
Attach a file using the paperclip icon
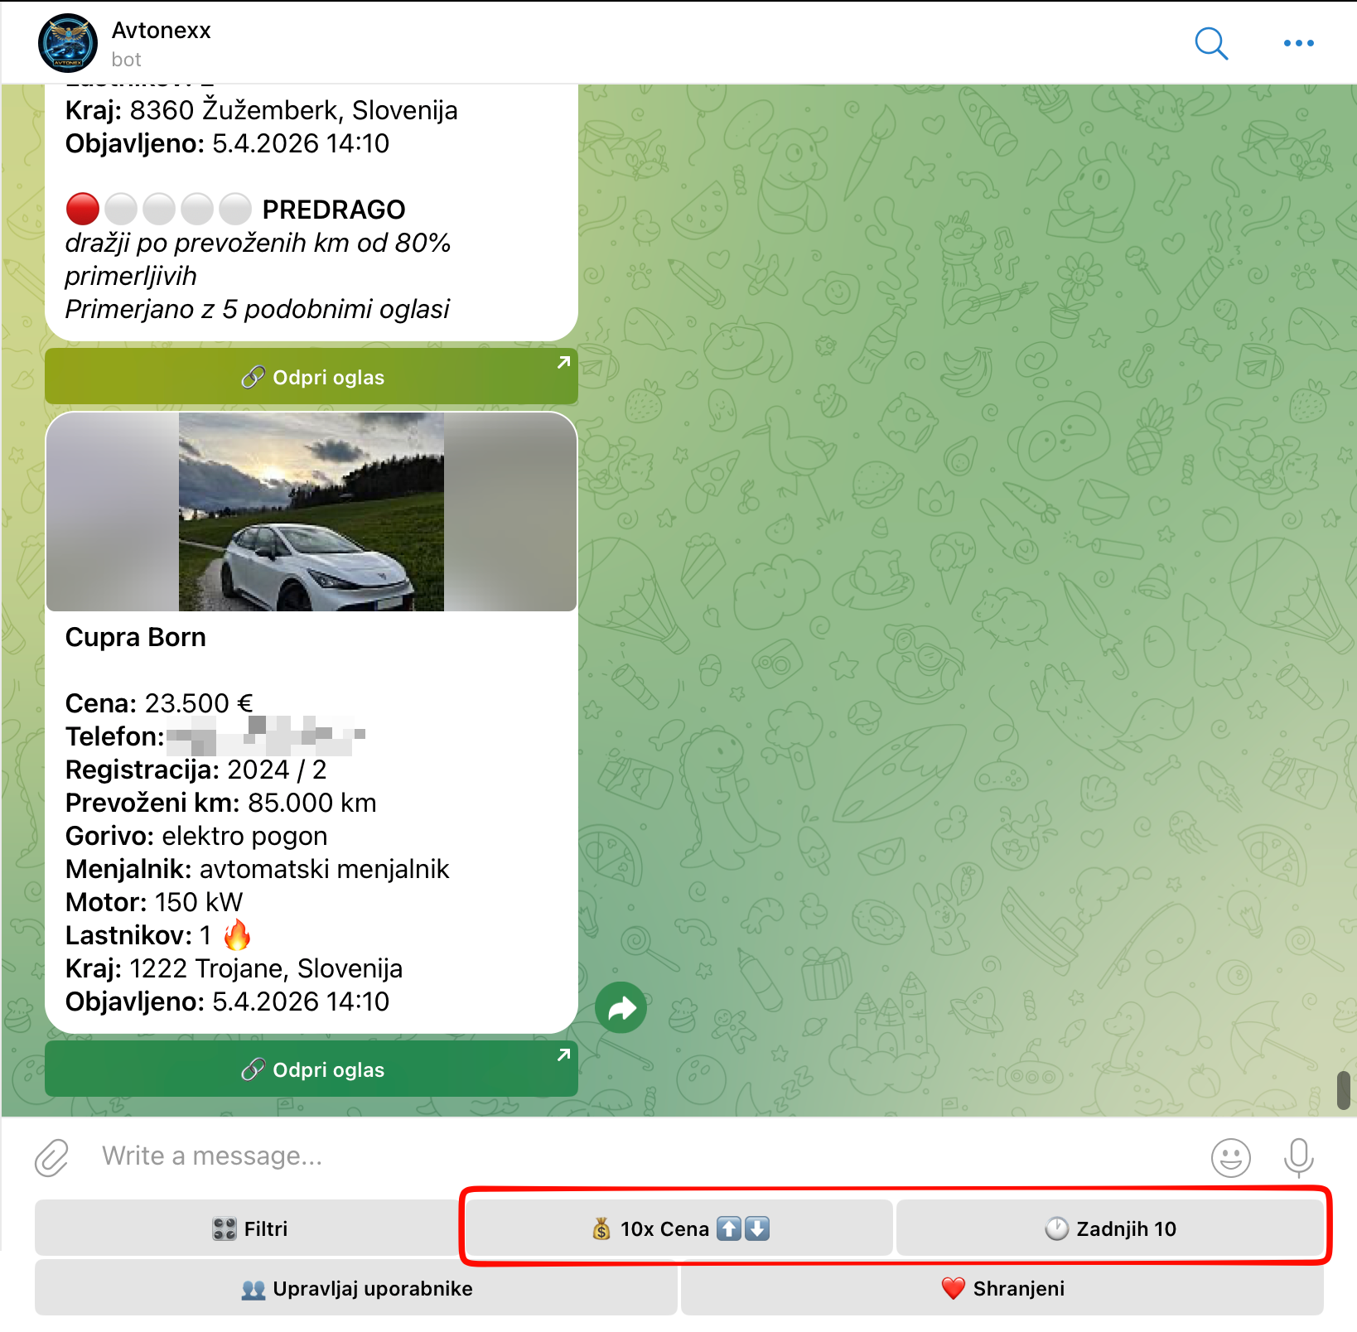point(51,1156)
